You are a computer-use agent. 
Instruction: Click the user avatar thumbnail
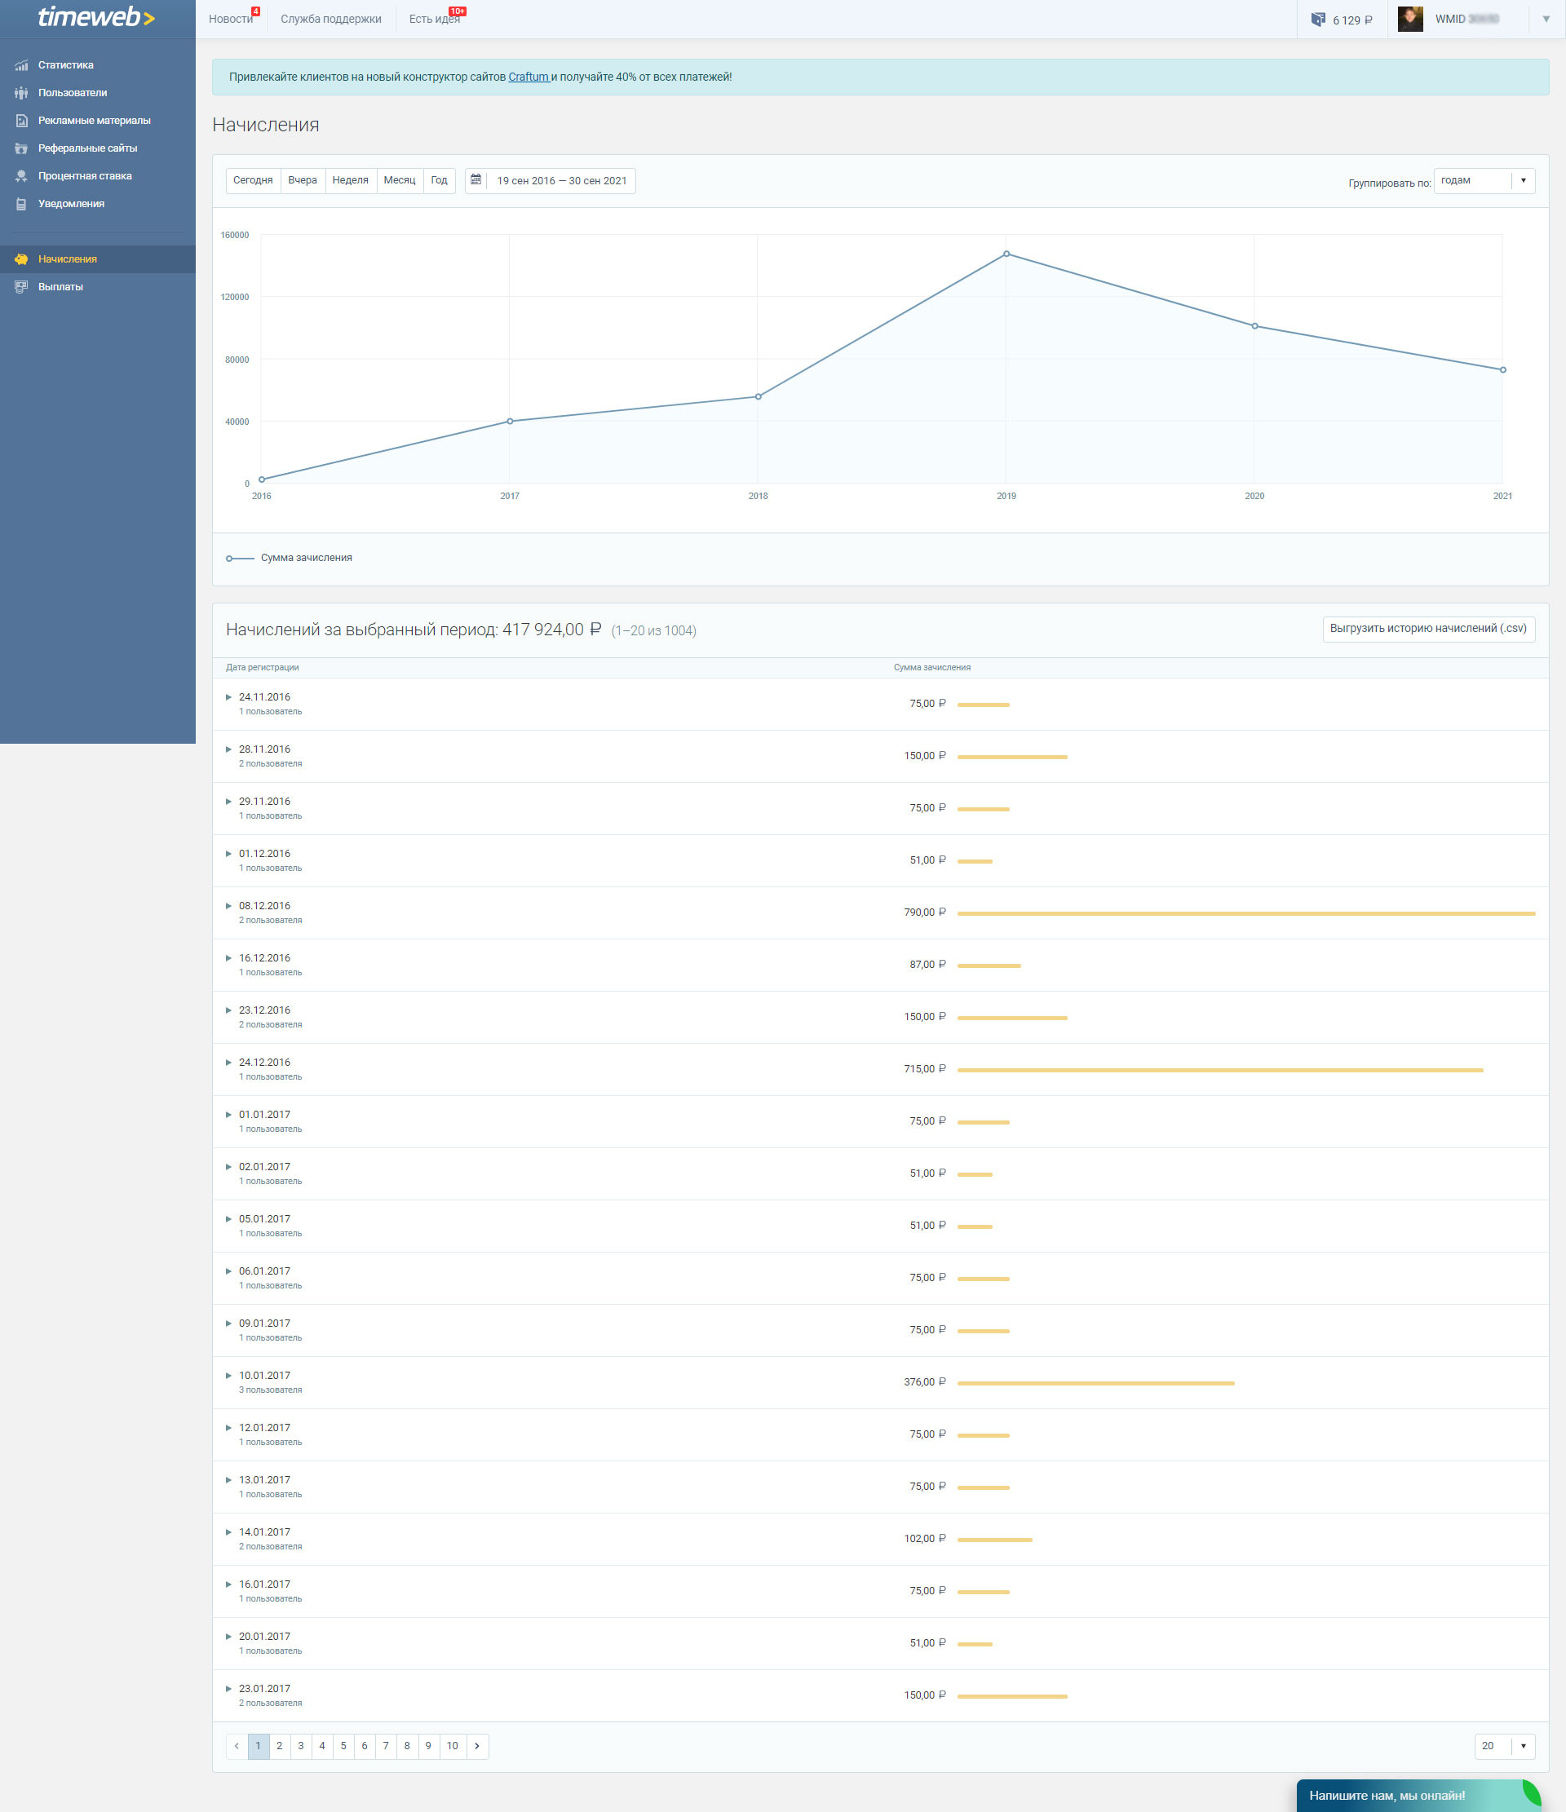(x=1409, y=20)
